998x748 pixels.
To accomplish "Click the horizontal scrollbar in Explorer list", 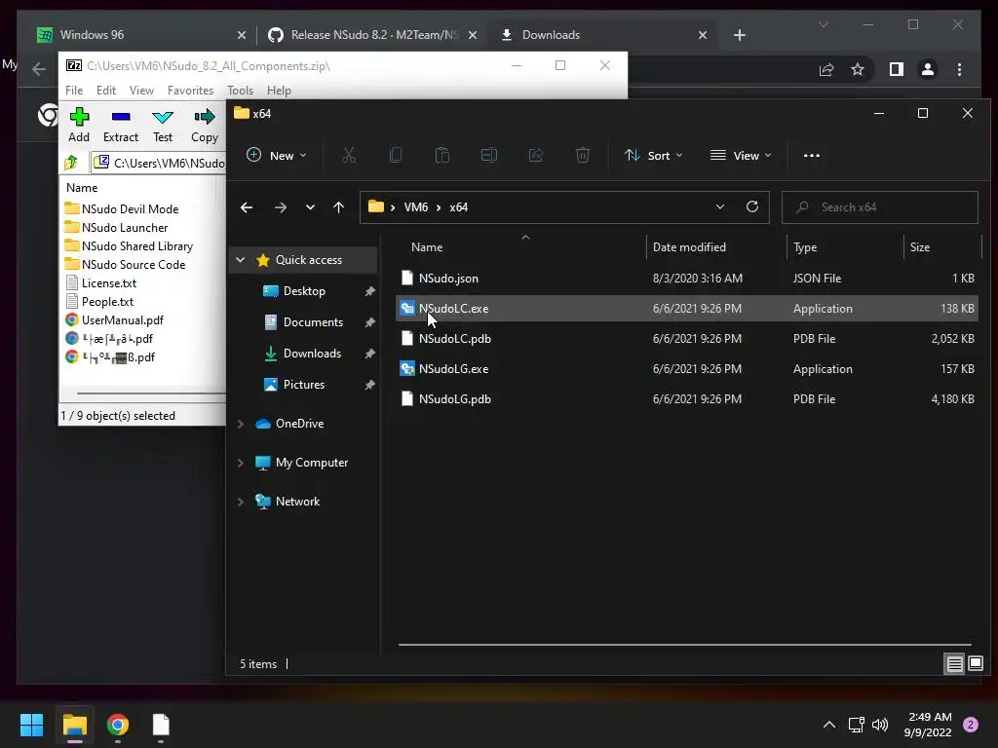I will point(684,645).
